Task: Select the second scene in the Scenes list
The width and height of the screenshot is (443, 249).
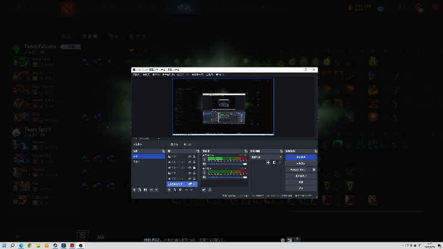Action: point(148,162)
